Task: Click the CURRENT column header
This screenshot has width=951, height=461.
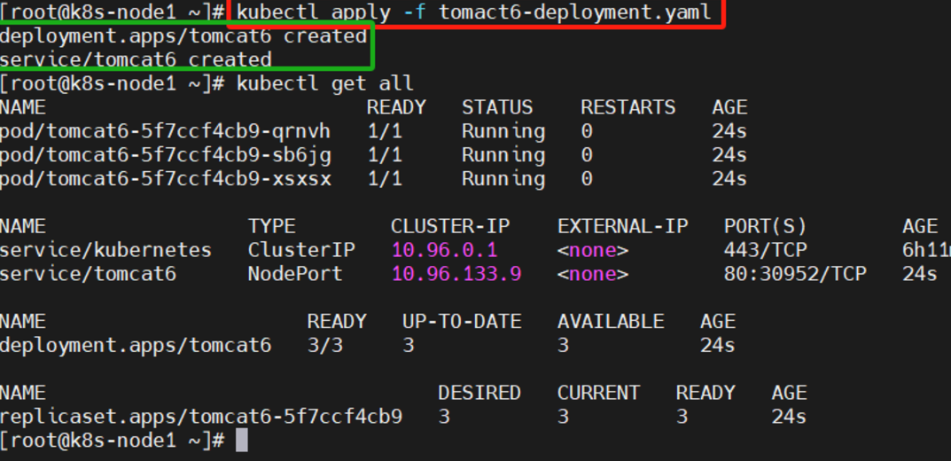Action: [x=598, y=393]
